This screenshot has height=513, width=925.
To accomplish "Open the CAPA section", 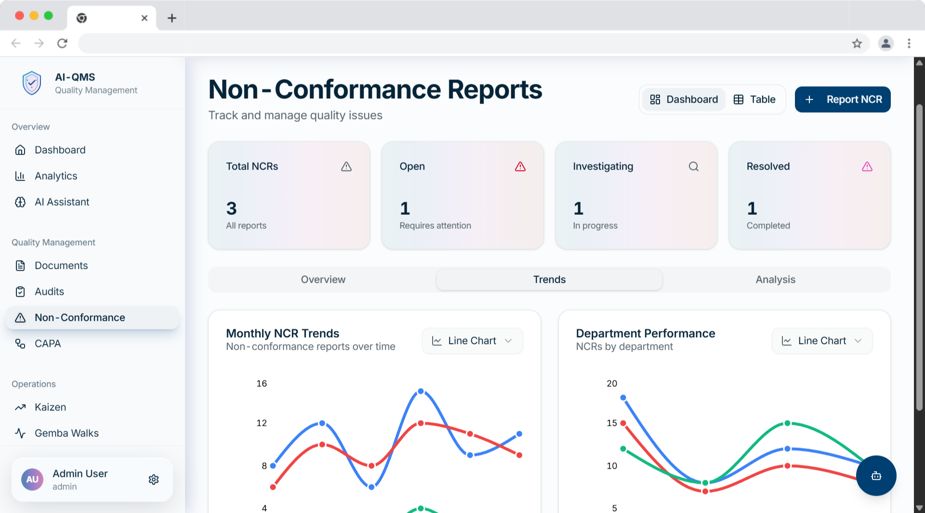I will pos(92,343).
